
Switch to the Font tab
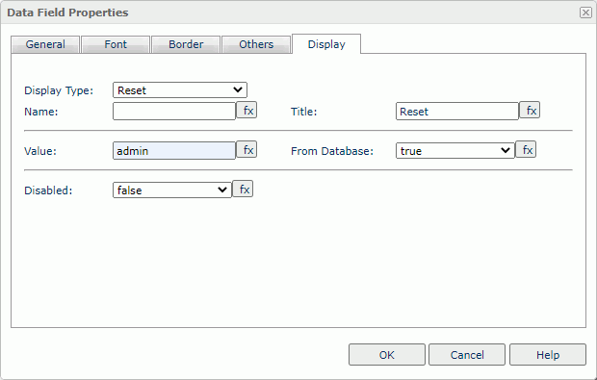[x=116, y=44]
